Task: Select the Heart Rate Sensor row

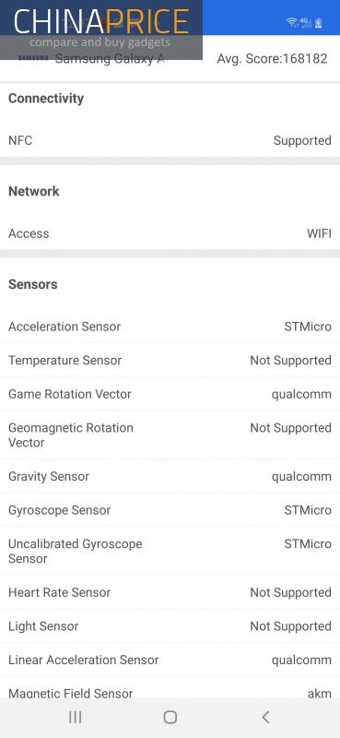Action: [x=170, y=592]
